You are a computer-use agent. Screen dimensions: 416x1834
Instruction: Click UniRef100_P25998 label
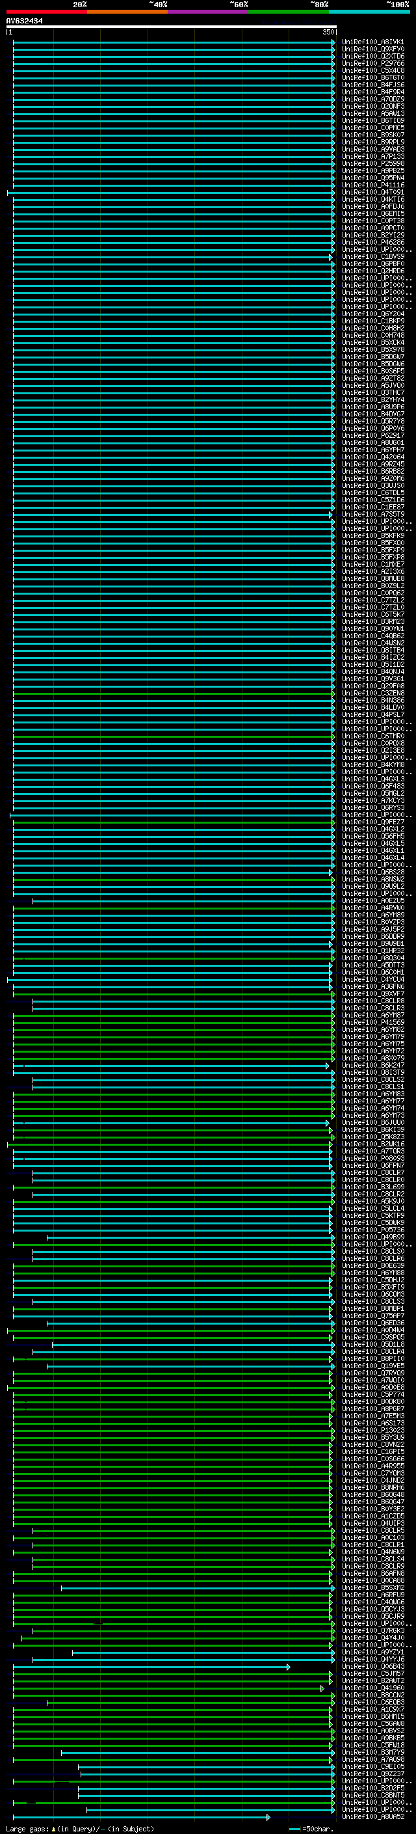[372, 163]
